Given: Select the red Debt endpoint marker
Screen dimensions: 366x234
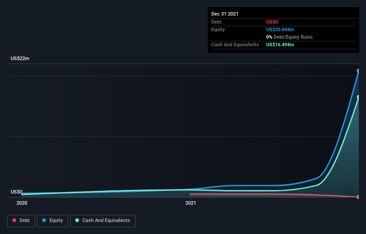Looking at the screenshot, I should pos(358,197).
